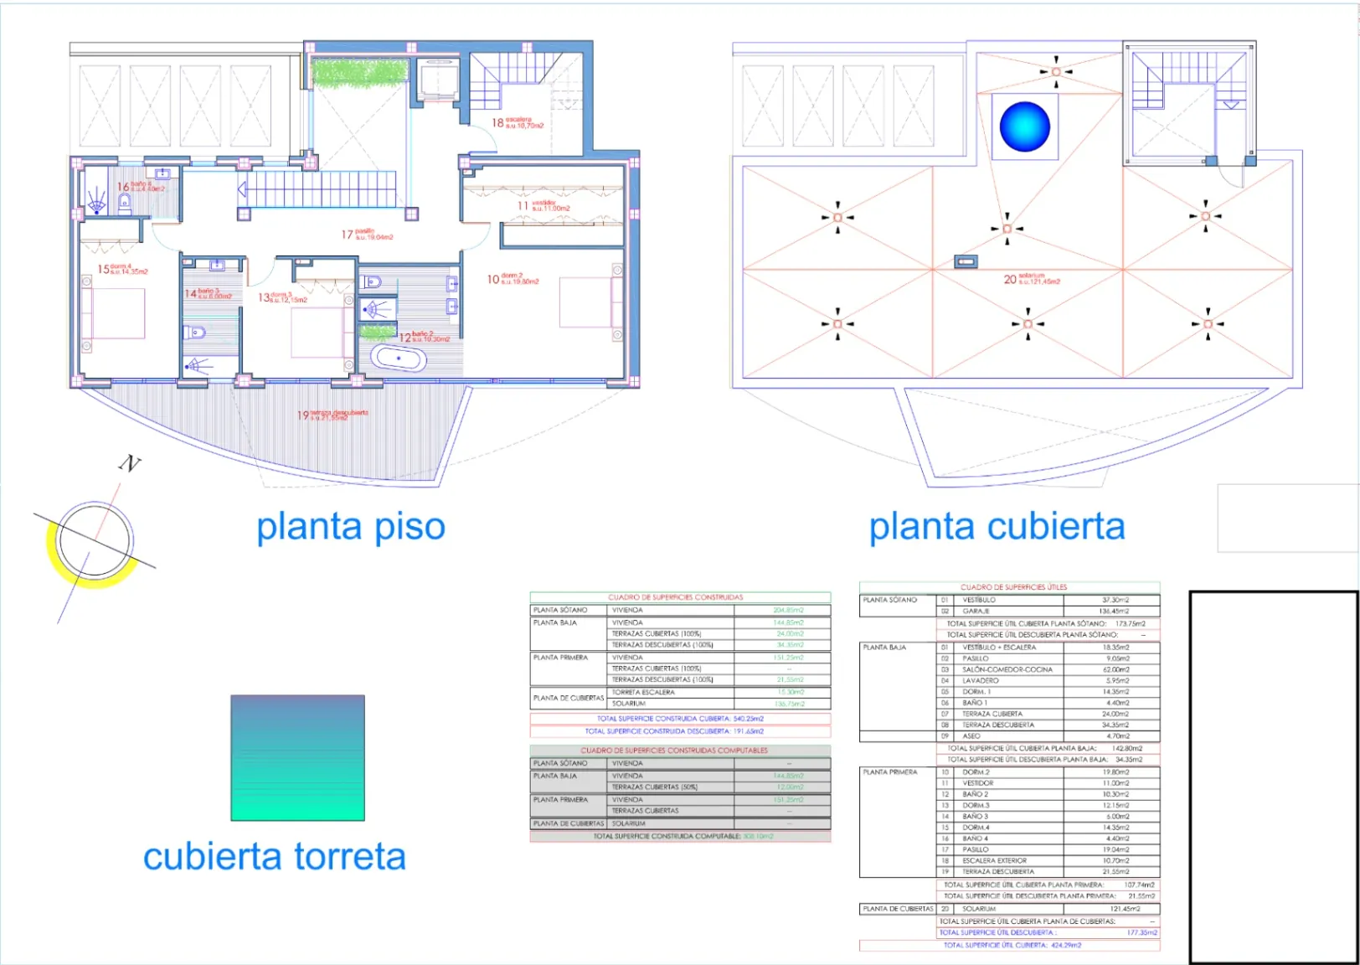Select the 'cubierta torreta' caption
1360x965 pixels.
[x=275, y=857]
